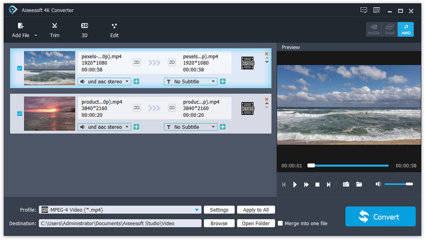Open the 3D settings tool

pyautogui.click(x=84, y=26)
